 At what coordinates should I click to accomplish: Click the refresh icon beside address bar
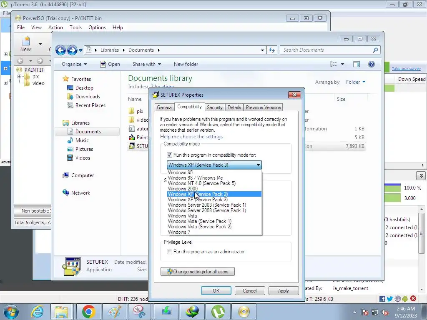(272, 50)
